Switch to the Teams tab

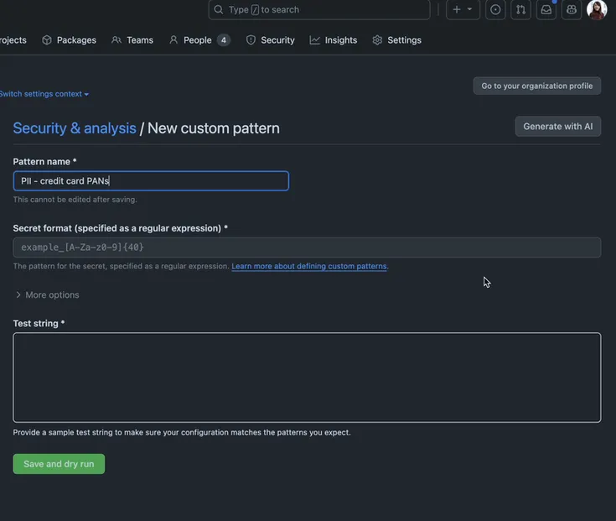(x=132, y=40)
